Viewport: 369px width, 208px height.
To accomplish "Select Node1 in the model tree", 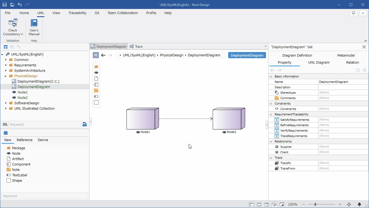I will 23,92.
